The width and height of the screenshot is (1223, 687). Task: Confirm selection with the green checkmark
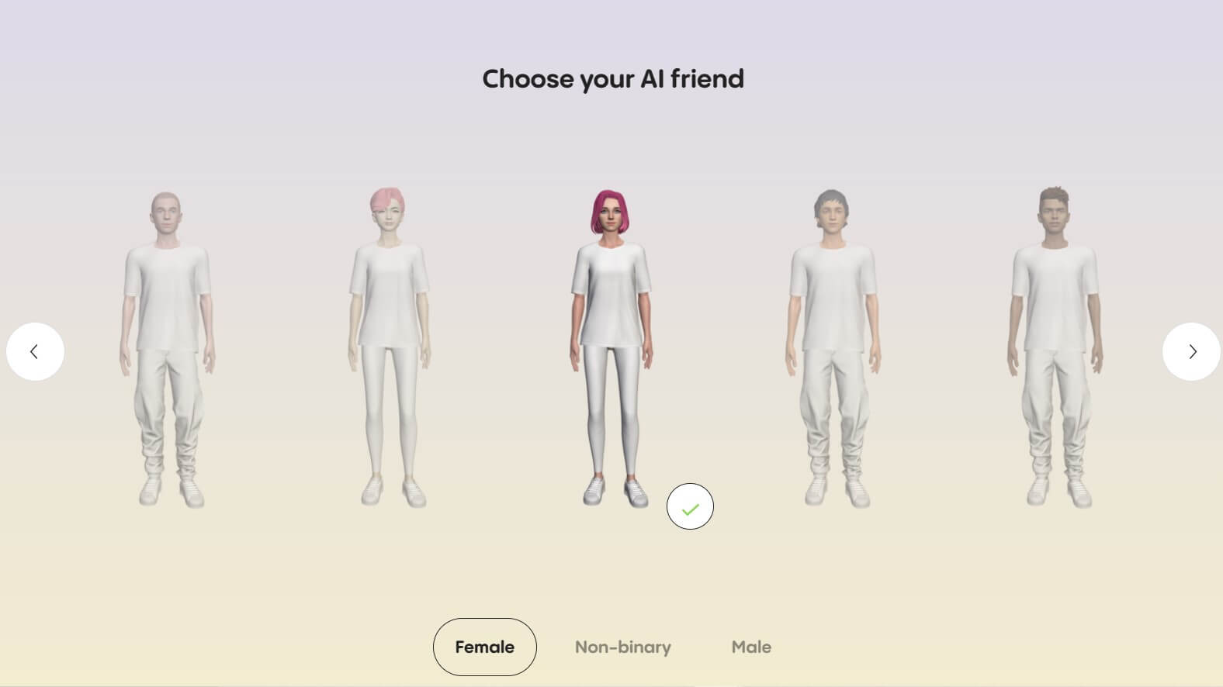(690, 506)
